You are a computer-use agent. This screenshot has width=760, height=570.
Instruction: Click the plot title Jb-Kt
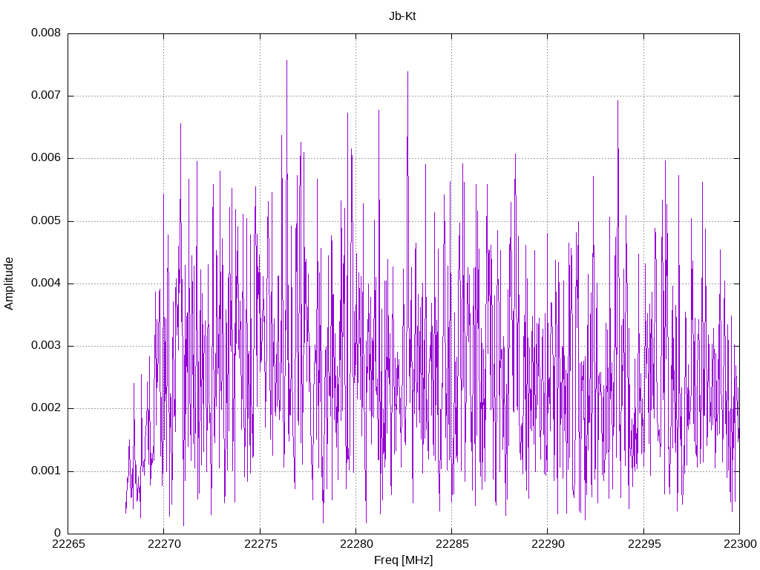[402, 16]
